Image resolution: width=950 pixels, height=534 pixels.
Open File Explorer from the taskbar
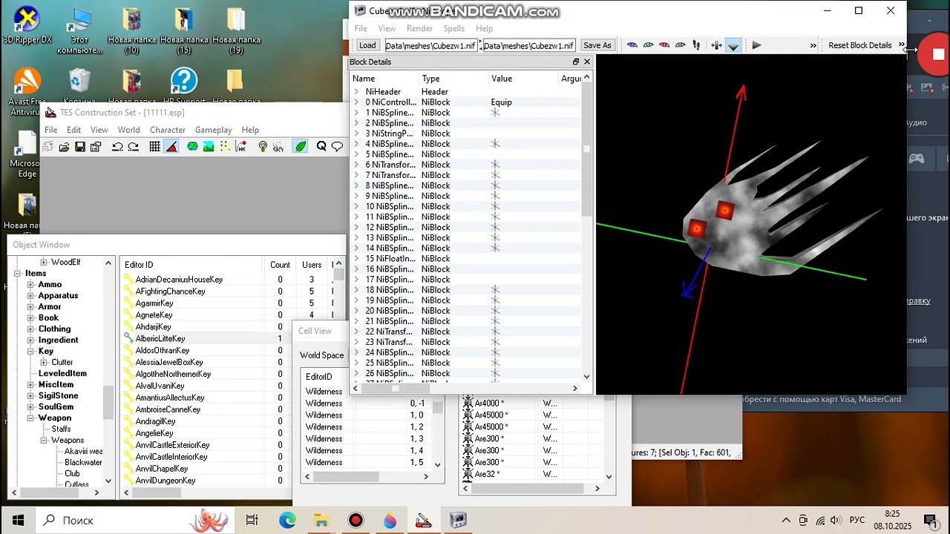[x=321, y=521]
